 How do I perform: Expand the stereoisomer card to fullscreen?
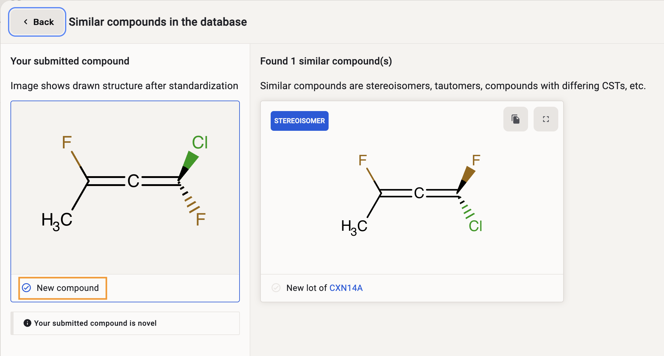click(546, 119)
